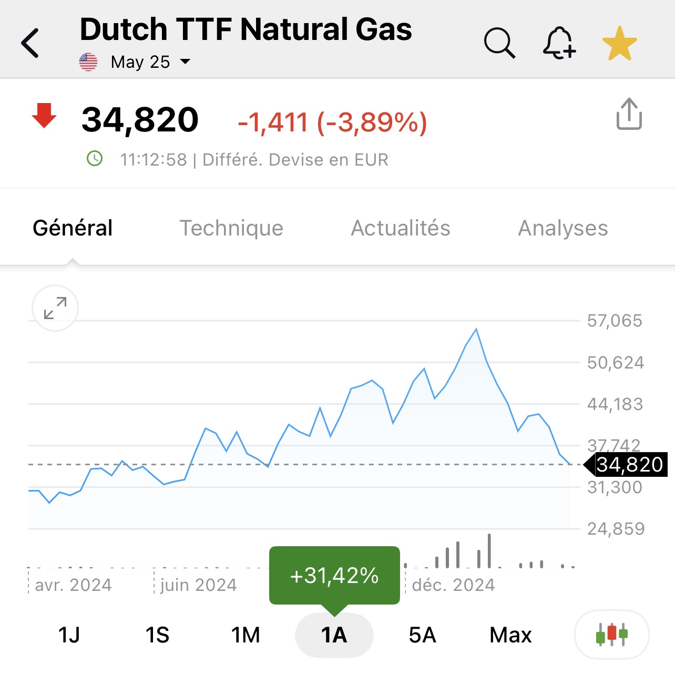
Task: Expand chart to fullscreen with the arrows icon
Action: coord(55,308)
